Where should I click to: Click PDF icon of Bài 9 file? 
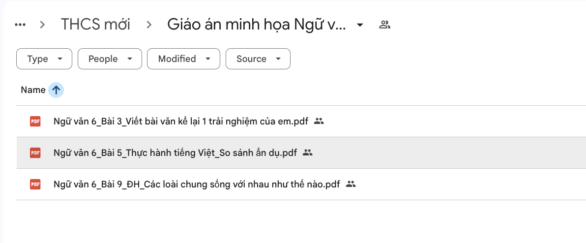tap(35, 184)
